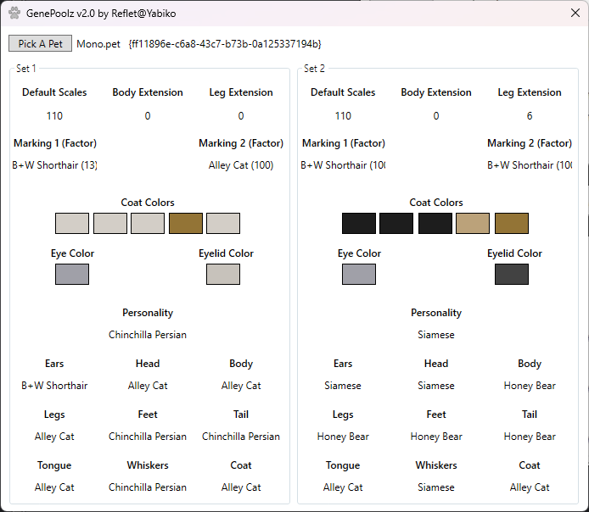
Task: Click Set 2 Default Scales value 110
Action: (x=343, y=115)
